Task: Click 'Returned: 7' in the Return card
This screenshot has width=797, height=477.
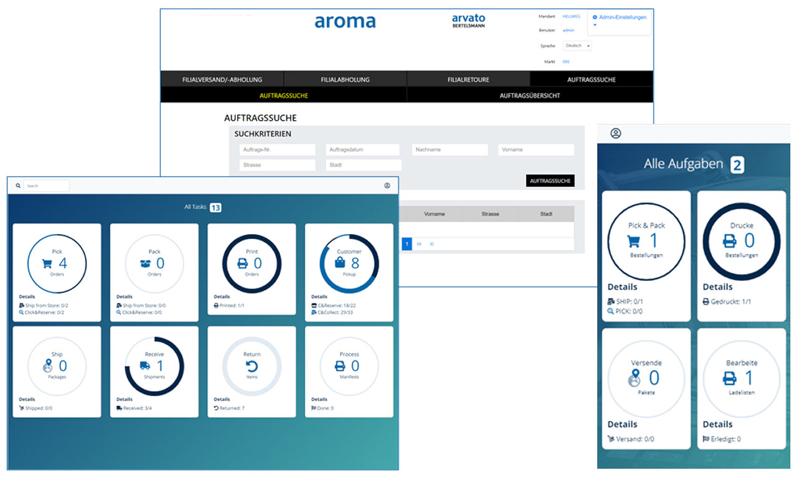Action: click(232, 408)
